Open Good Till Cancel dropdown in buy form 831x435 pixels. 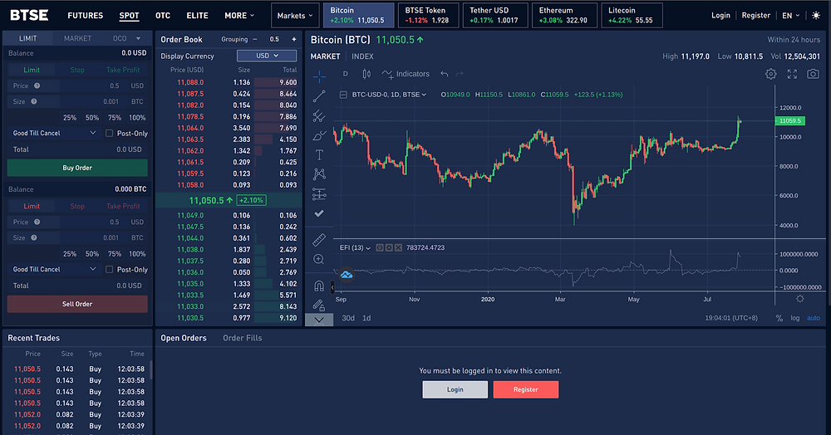(54, 133)
